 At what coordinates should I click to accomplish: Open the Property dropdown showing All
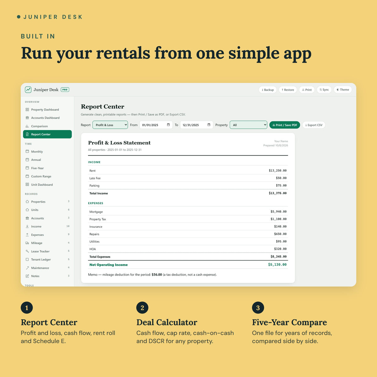(249, 125)
